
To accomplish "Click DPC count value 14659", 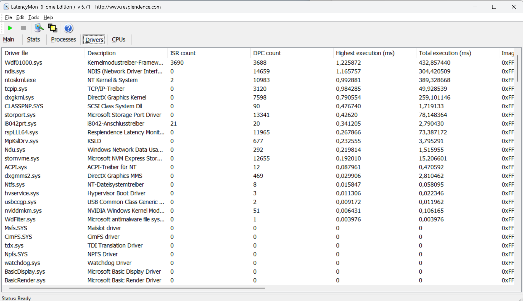I will pyautogui.click(x=261, y=71).
